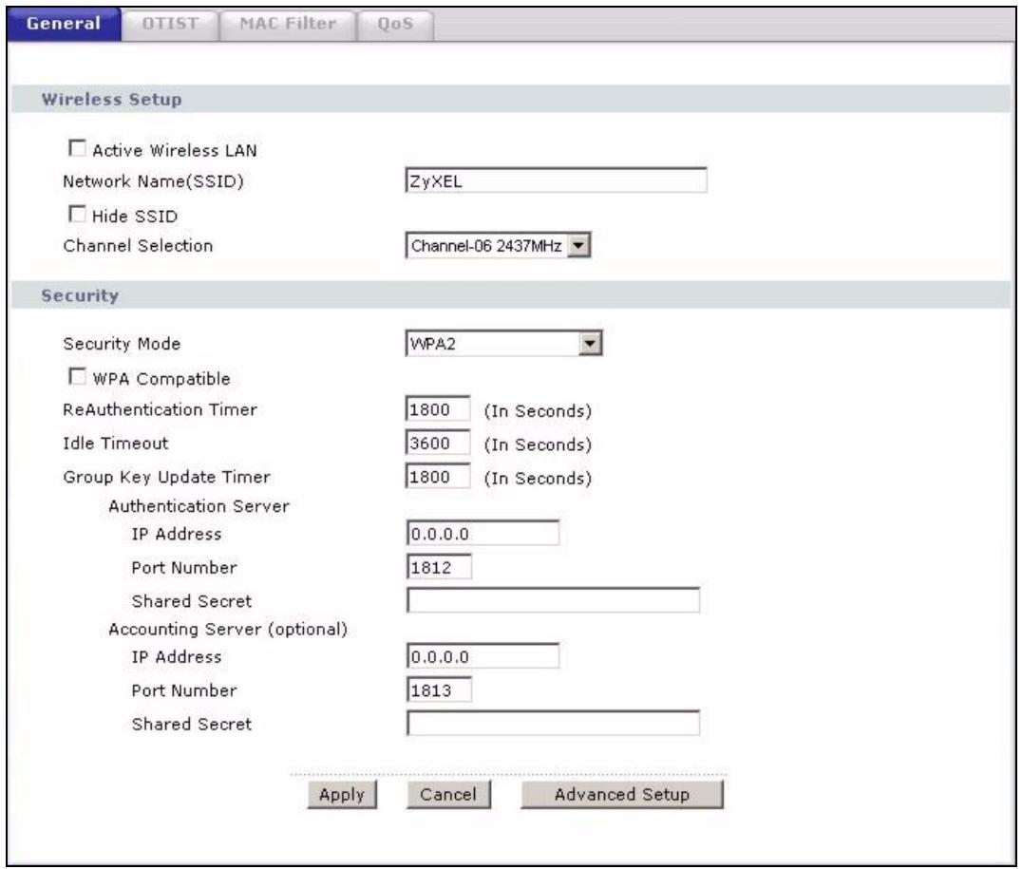Viewport: 1022px width, 869px height.
Task: Select the Accounting Server Port Number field
Action: tap(438, 690)
